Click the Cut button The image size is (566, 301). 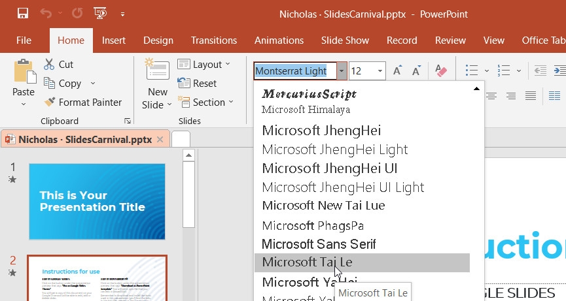tap(58, 65)
